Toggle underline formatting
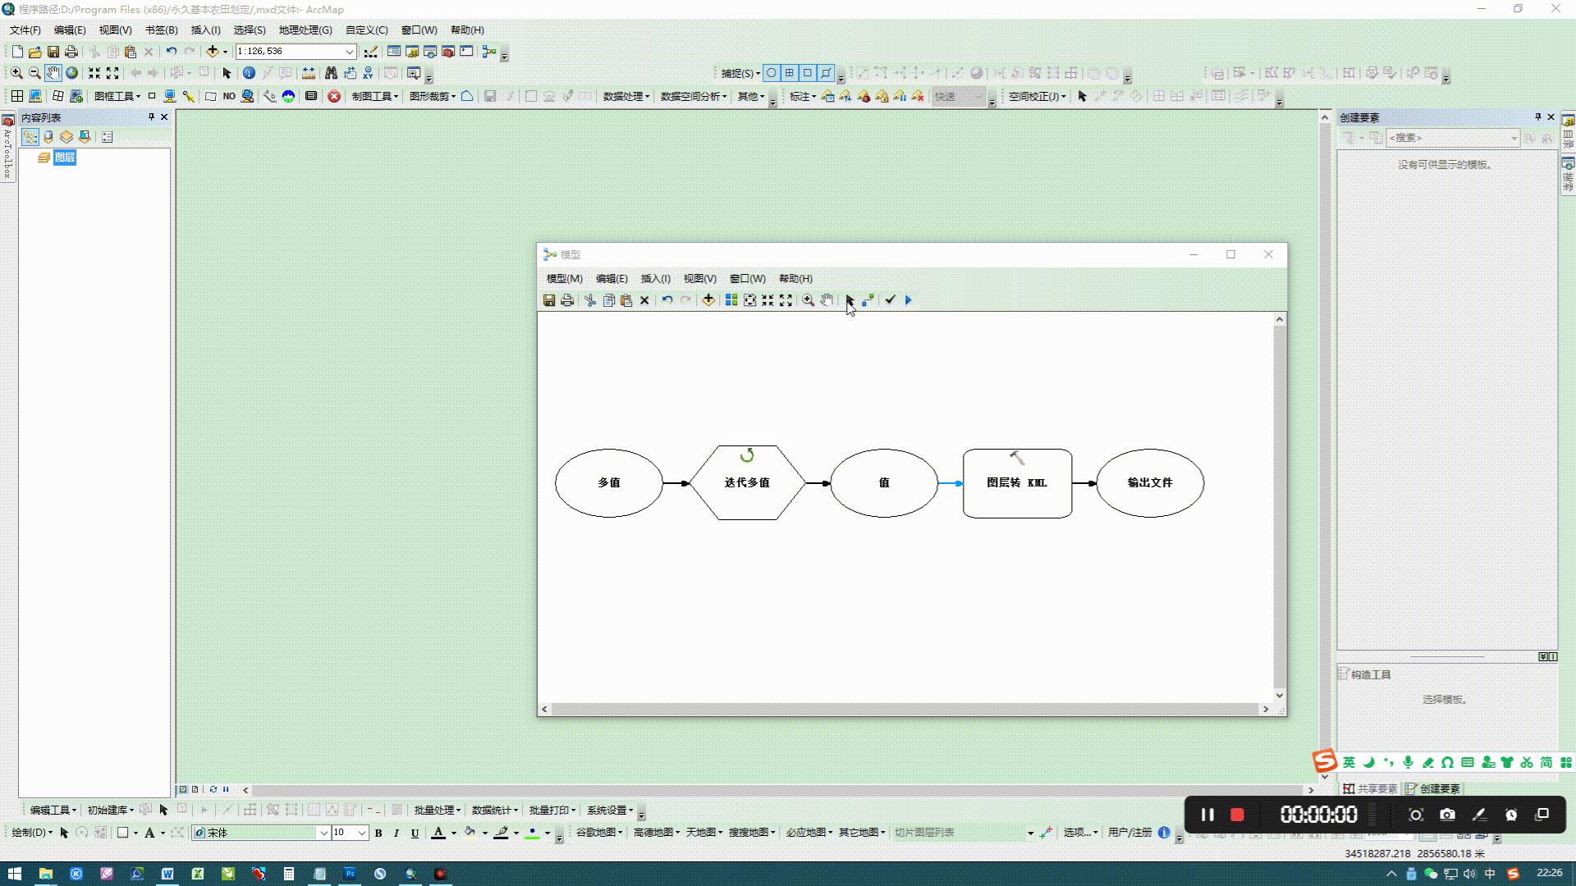Screen dimensions: 1576x886 coord(414,833)
